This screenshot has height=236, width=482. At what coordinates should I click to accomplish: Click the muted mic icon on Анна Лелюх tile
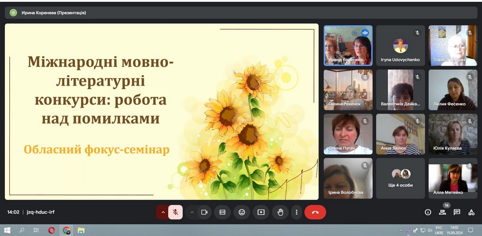pyautogui.click(x=417, y=121)
